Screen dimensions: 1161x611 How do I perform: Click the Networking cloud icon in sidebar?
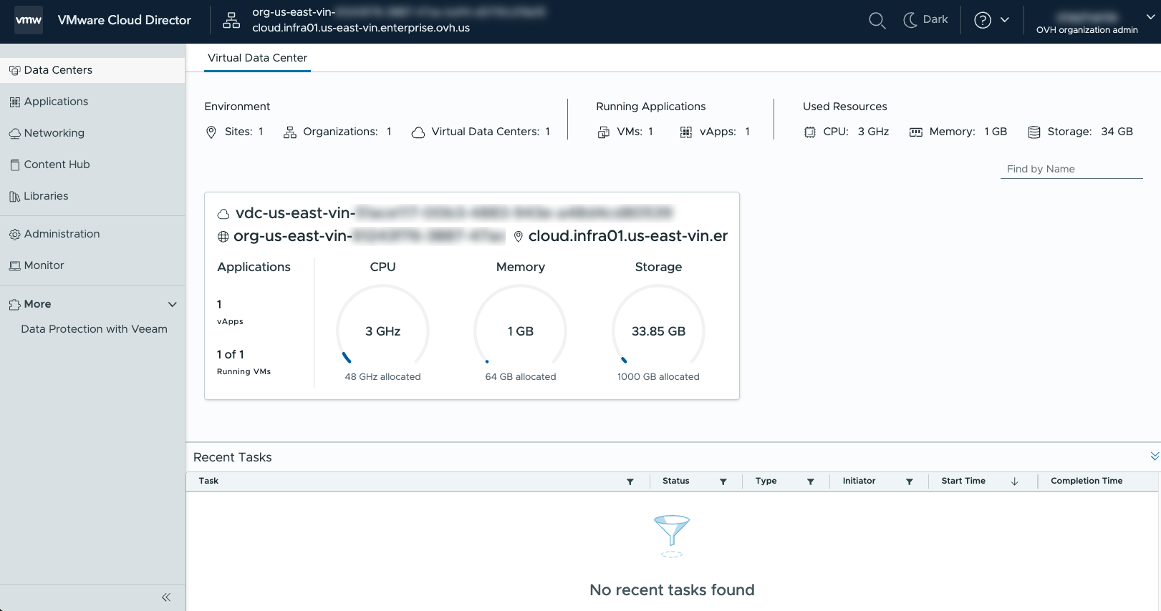14,134
